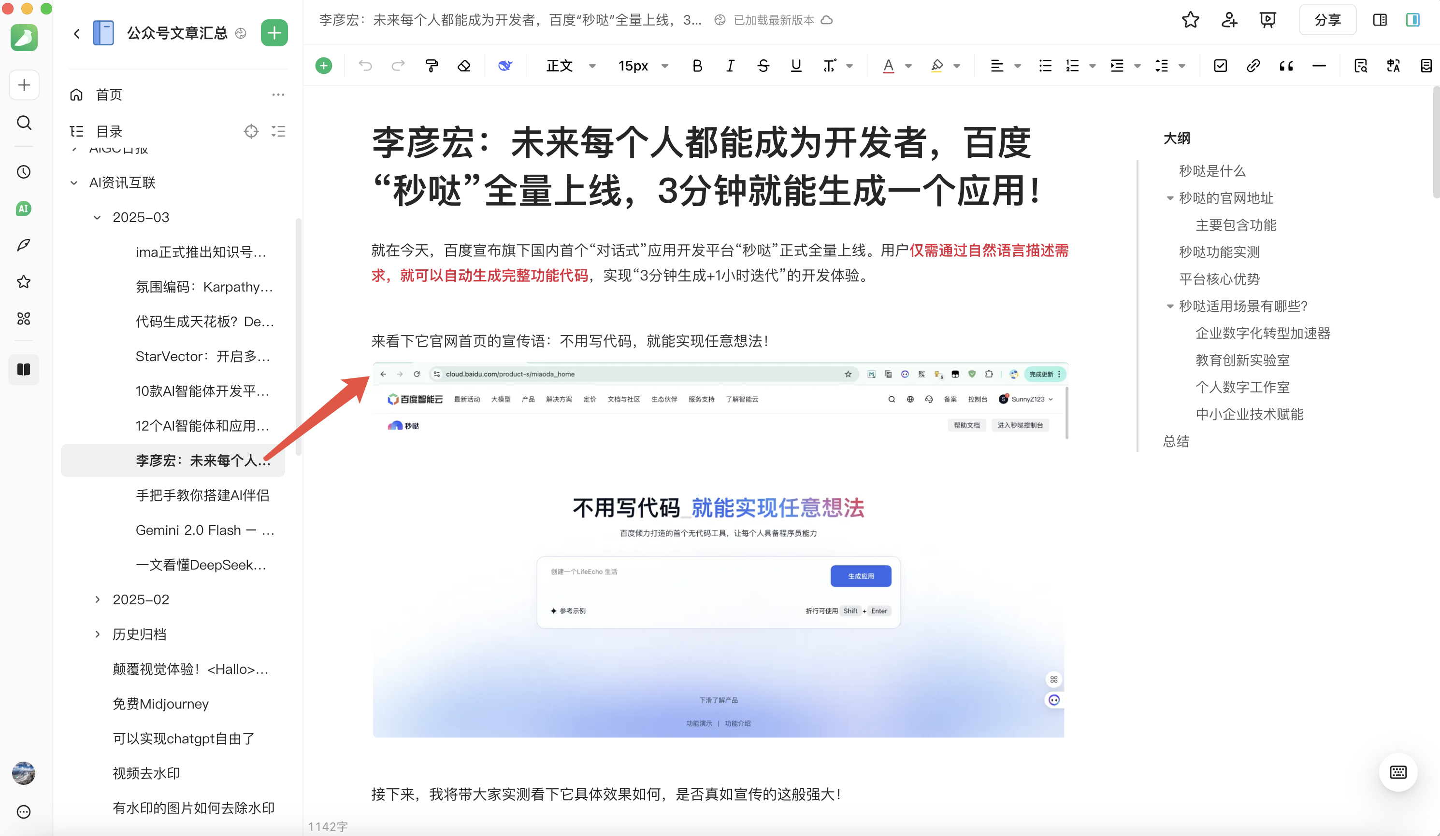The width and height of the screenshot is (1440, 836).
Task: Jump to outline item 秒哒功能实测
Action: [x=1219, y=251]
